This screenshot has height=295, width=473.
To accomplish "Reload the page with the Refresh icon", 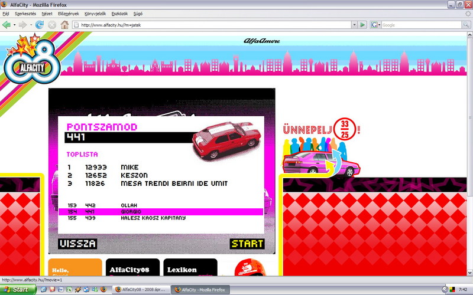I will coord(40,25).
